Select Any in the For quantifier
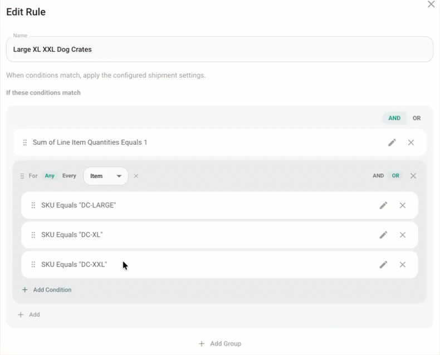 click(x=50, y=176)
